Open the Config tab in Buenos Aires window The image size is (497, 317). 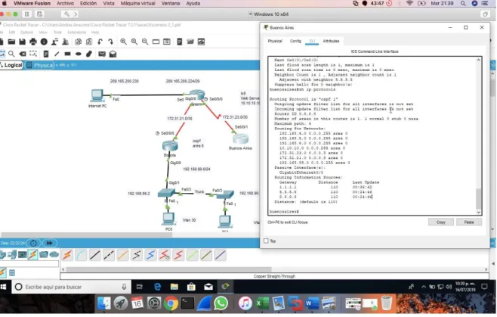[295, 41]
